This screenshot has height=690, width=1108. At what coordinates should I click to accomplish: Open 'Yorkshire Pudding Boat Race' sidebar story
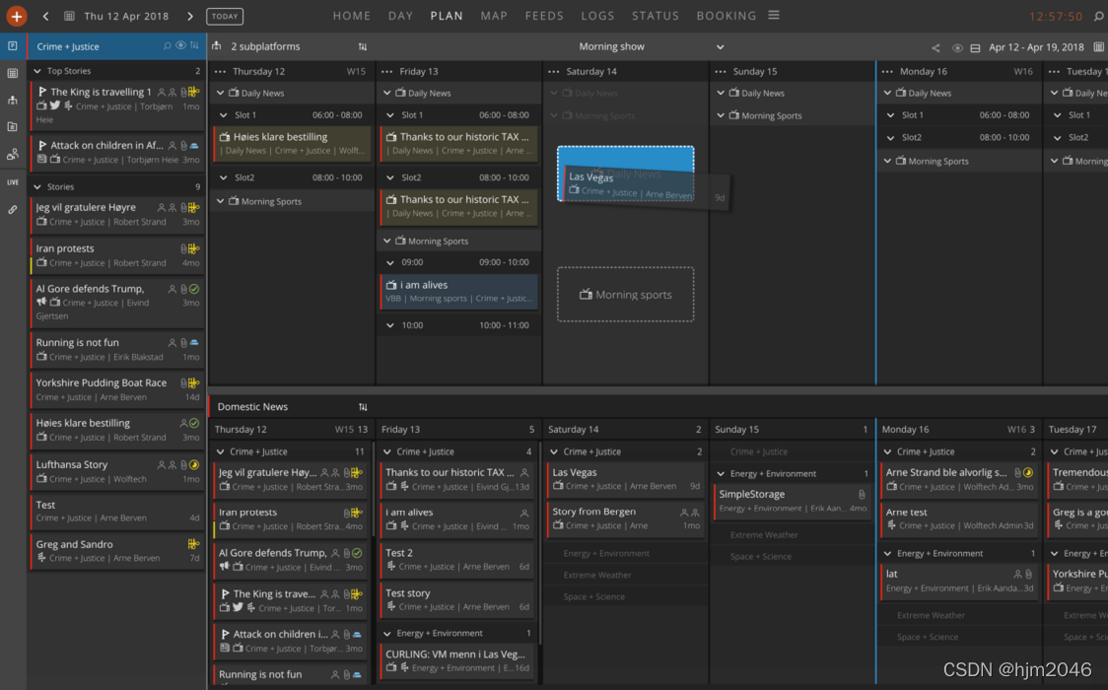[x=117, y=389]
